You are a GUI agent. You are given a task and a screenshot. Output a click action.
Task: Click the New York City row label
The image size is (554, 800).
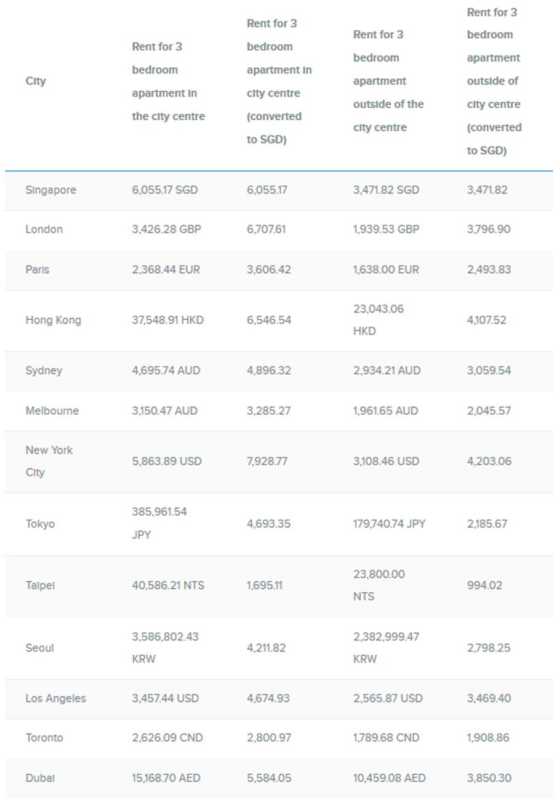[x=49, y=461]
